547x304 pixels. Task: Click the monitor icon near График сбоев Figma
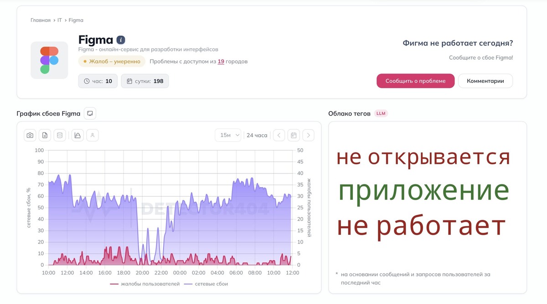click(90, 113)
